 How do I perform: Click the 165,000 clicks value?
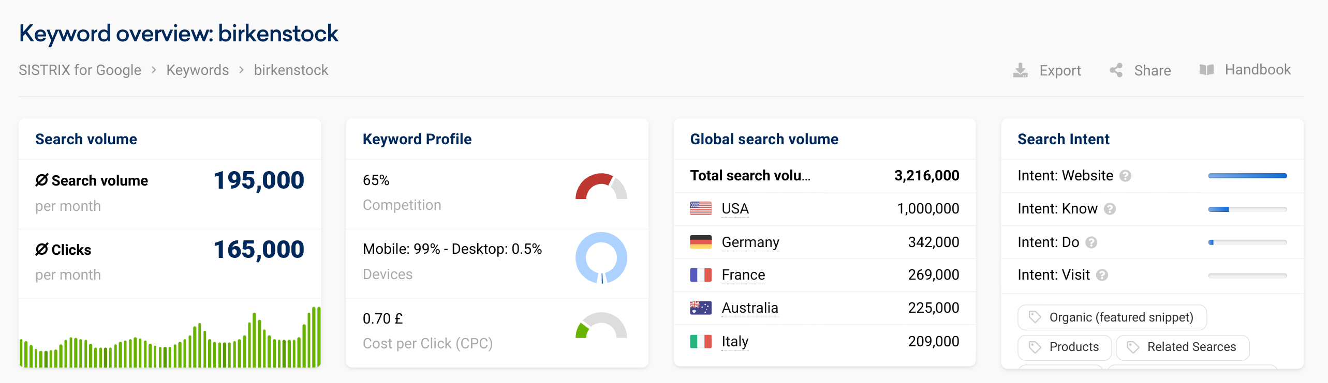[258, 250]
